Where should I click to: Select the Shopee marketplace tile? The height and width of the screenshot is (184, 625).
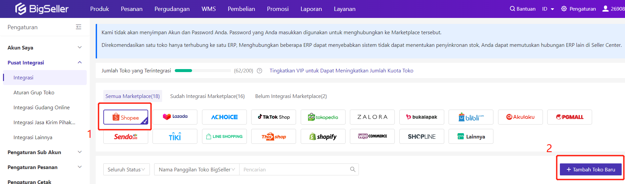coord(126,117)
